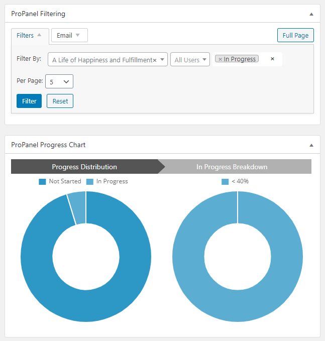Select the In Progress Breakdown header
This screenshot has width=325, height=341.
(232, 167)
